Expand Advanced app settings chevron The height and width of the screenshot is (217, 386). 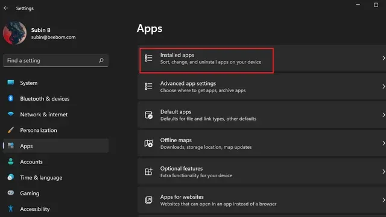pyautogui.click(x=384, y=86)
